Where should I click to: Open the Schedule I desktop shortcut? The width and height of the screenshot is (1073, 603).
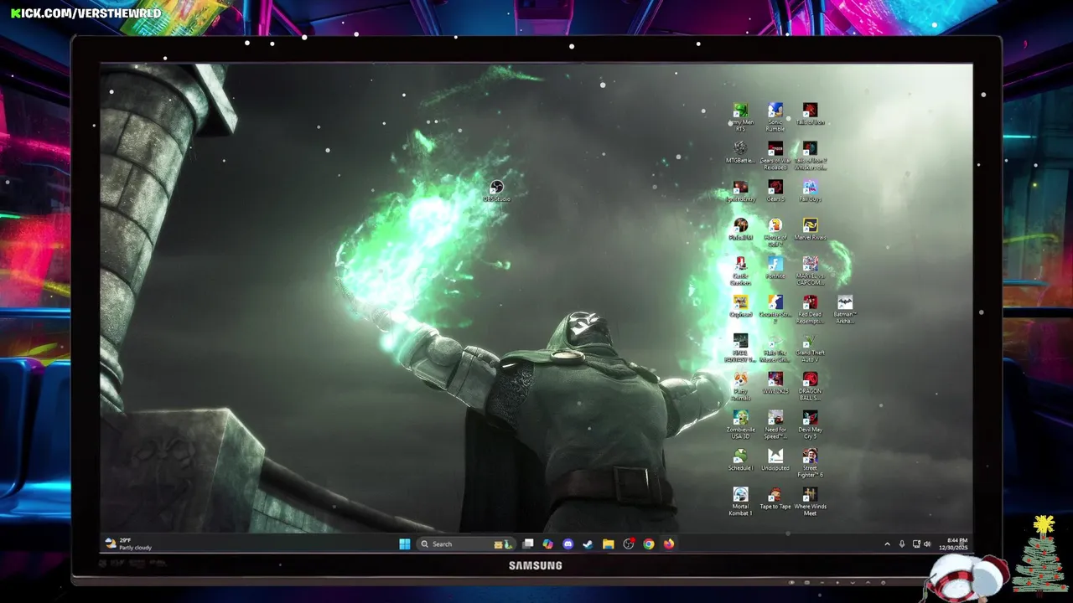pos(740,460)
